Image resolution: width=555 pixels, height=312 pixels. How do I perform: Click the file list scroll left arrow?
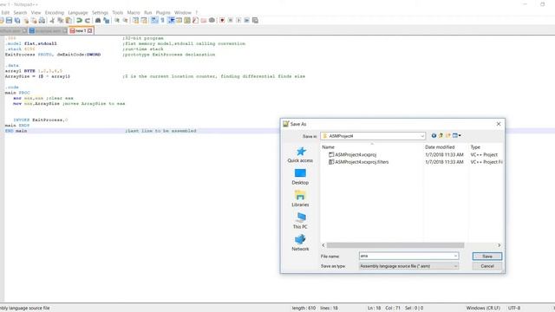tap(323, 245)
